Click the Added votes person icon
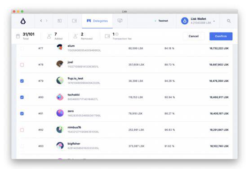This screenshot has height=169, width=249. coord(49,36)
